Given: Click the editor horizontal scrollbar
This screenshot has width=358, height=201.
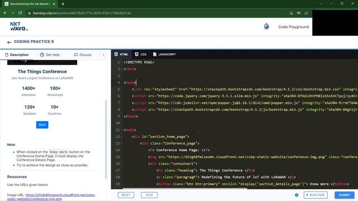Looking at the screenshot, I should pyautogui.click(x=185, y=189).
